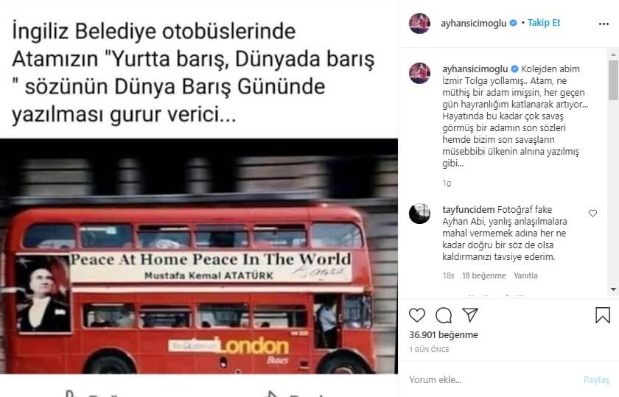Screen dimensions: 619x397
Task: Open the three-dot more options menu
Action: pos(604,24)
